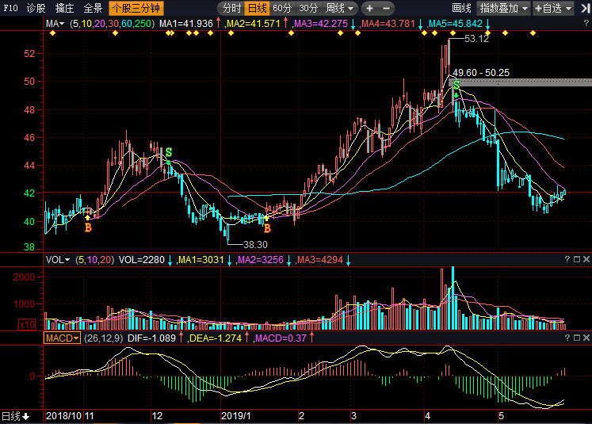Image resolution: width=592 pixels, height=424 pixels.
Task: Expand the 指数叠加 index overlay dropdown
Action: (504, 8)
